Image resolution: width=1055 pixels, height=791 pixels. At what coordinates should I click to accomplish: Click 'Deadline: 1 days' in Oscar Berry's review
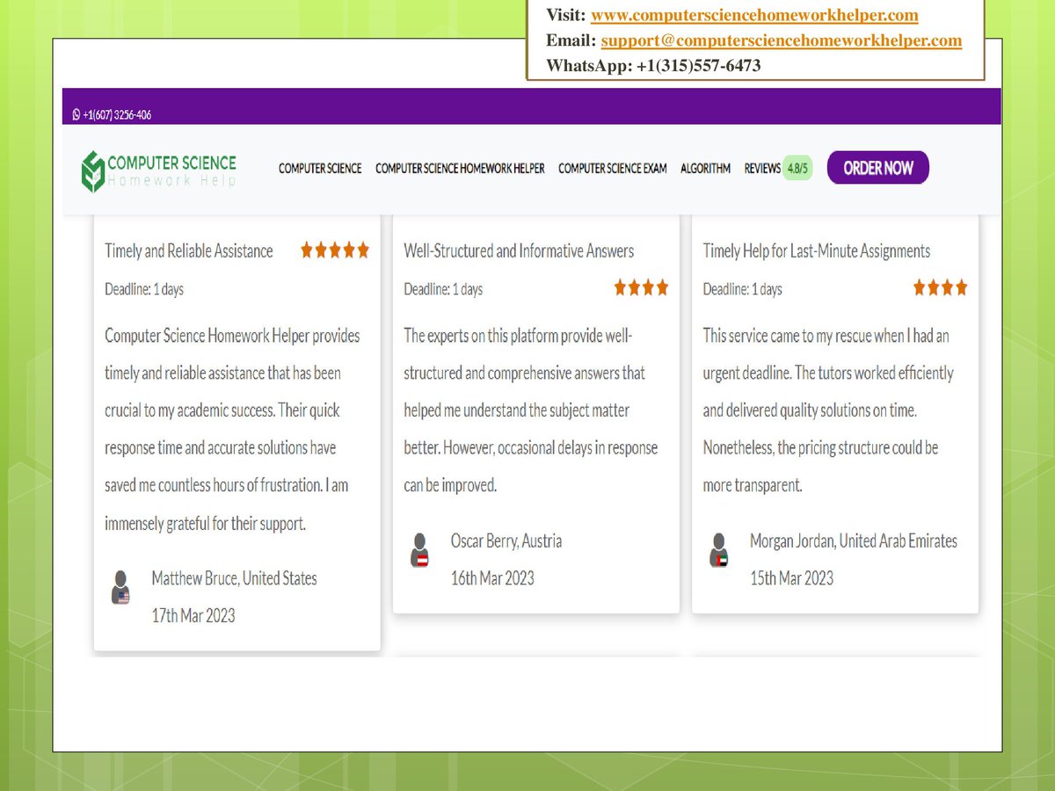coord(443,289)
